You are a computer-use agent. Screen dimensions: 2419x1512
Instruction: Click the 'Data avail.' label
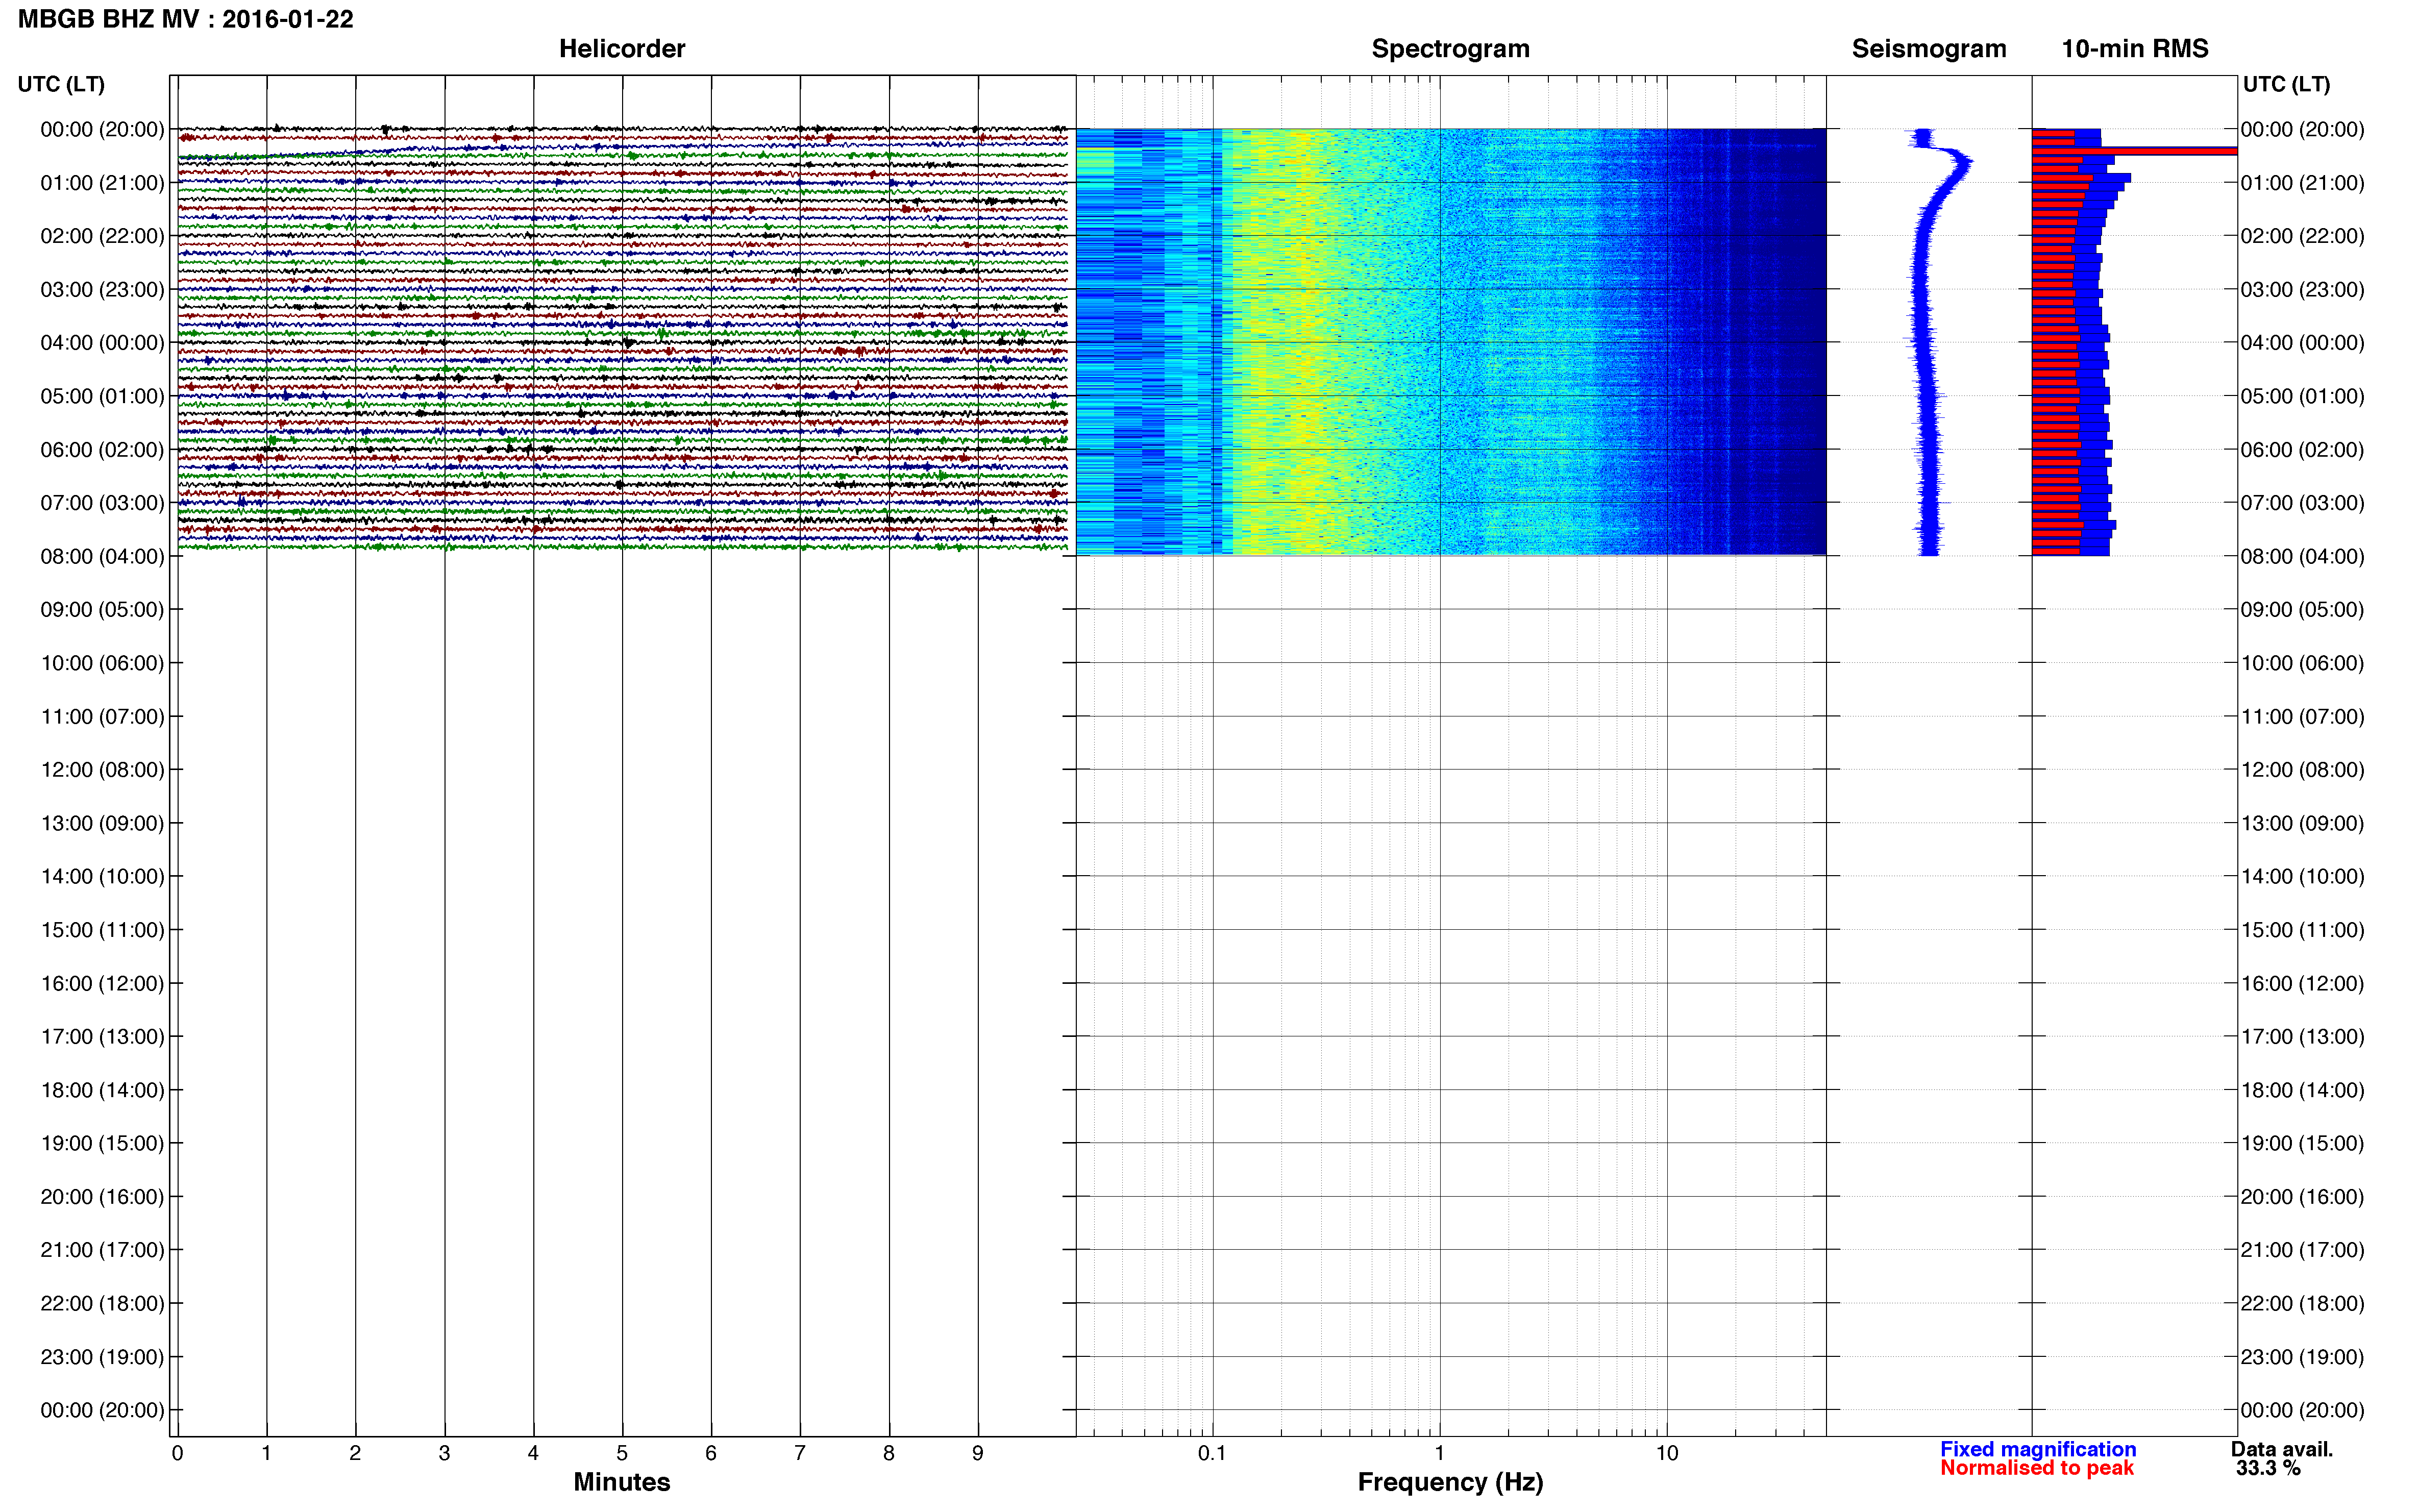coord(2282,1449)
